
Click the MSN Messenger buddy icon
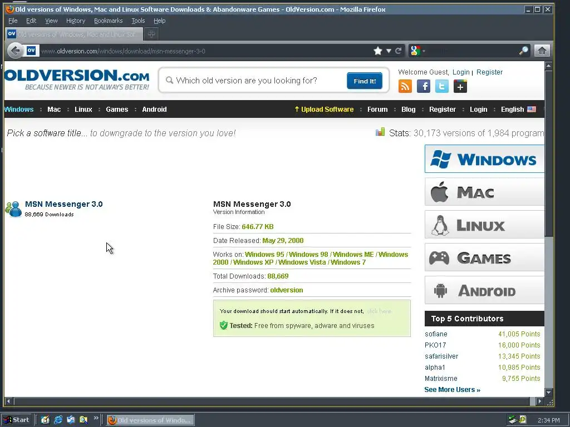[13, 209]
